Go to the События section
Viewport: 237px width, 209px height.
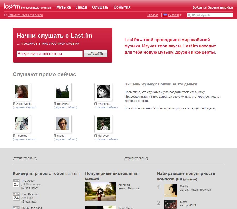click(122, 7)
